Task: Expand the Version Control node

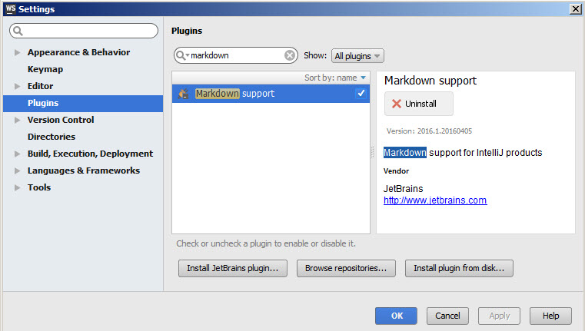Action: (17, 120)
